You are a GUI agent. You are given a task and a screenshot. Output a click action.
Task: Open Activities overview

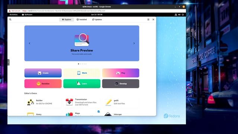(x=13, y=15)
